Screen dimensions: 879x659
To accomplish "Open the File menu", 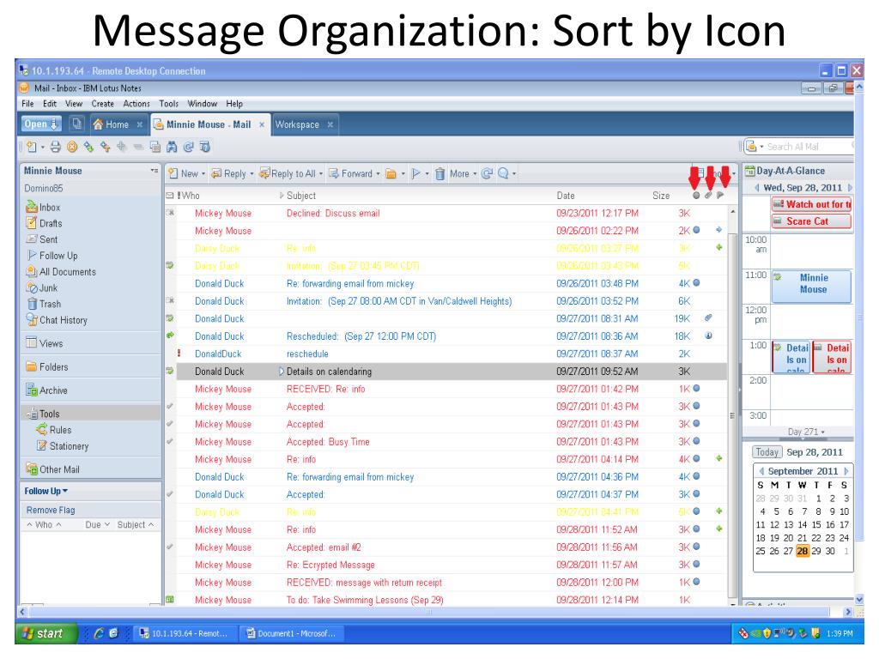I will [27, 104].
